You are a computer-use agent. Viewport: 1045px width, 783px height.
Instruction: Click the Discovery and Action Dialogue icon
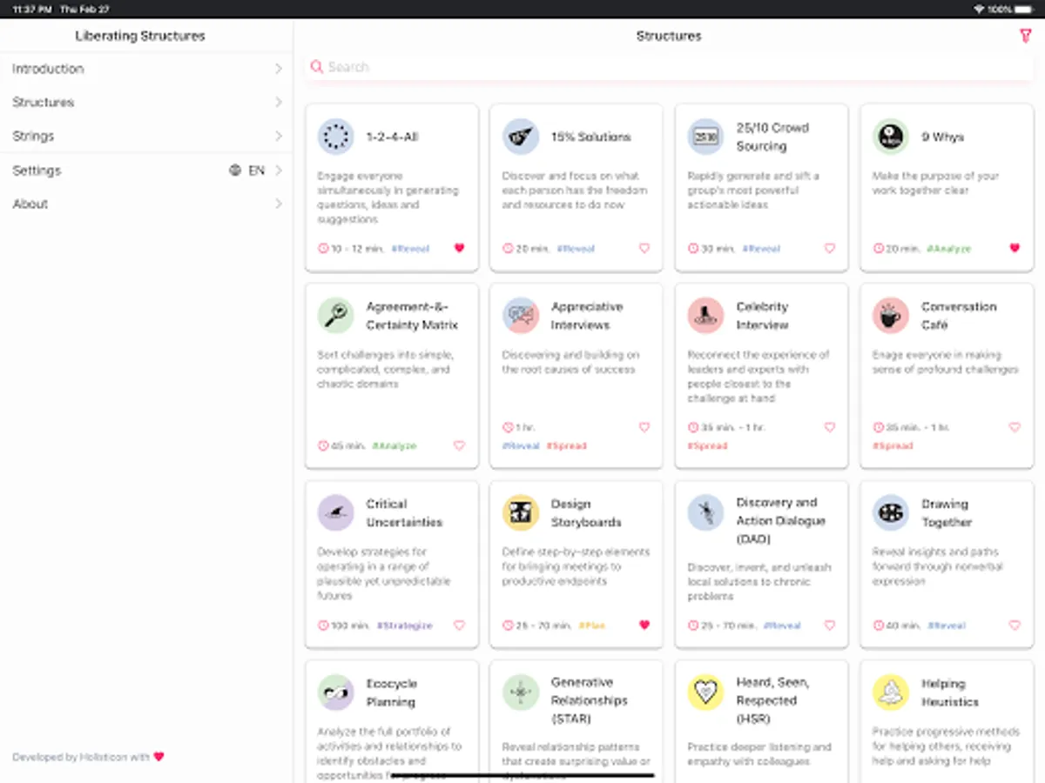coord(705,513)
